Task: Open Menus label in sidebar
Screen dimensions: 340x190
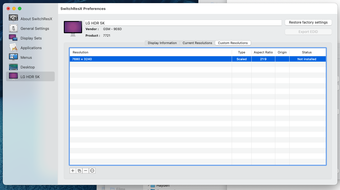Action: (x=26, y=57)
